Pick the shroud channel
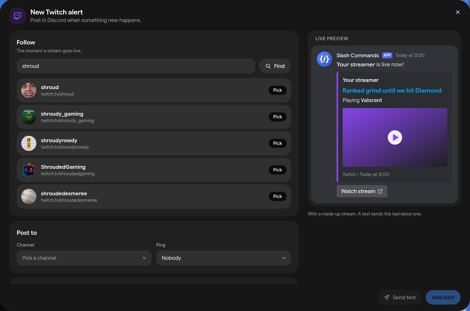The image size is (470, 311). point(277,90)
